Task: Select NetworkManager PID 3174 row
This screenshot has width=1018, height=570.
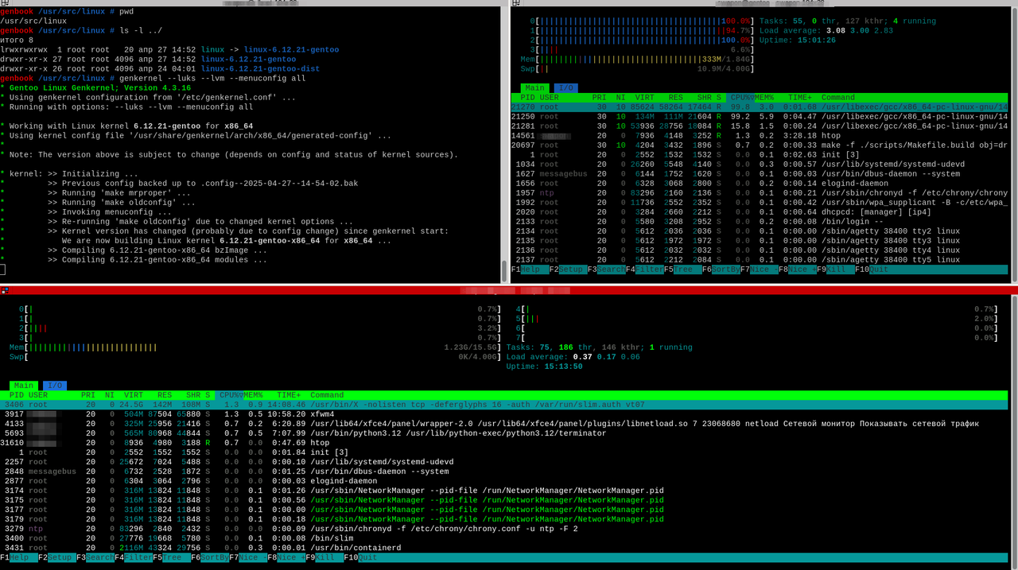Action: pos(504,491)
